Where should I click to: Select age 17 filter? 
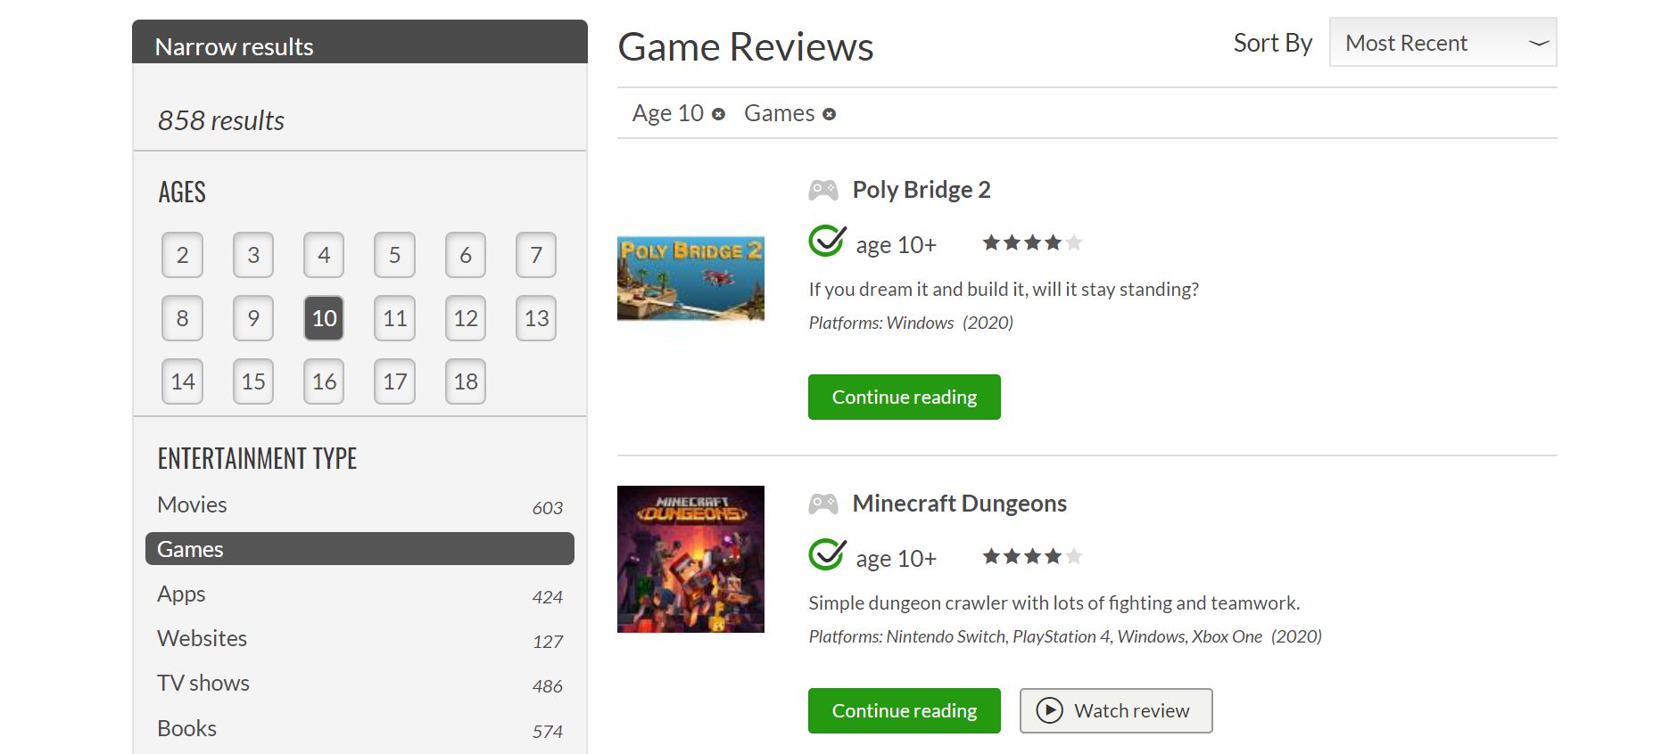(x=394, y=381)
